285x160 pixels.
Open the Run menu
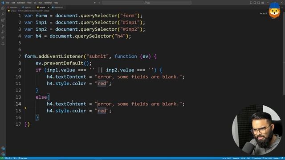click(x=41, y=3)
